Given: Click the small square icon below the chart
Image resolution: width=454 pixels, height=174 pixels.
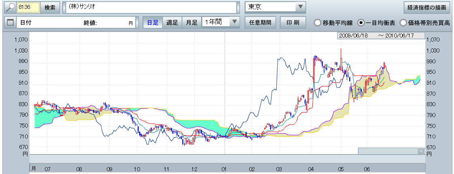Looking at the screenshot, I should pos(421,151).
